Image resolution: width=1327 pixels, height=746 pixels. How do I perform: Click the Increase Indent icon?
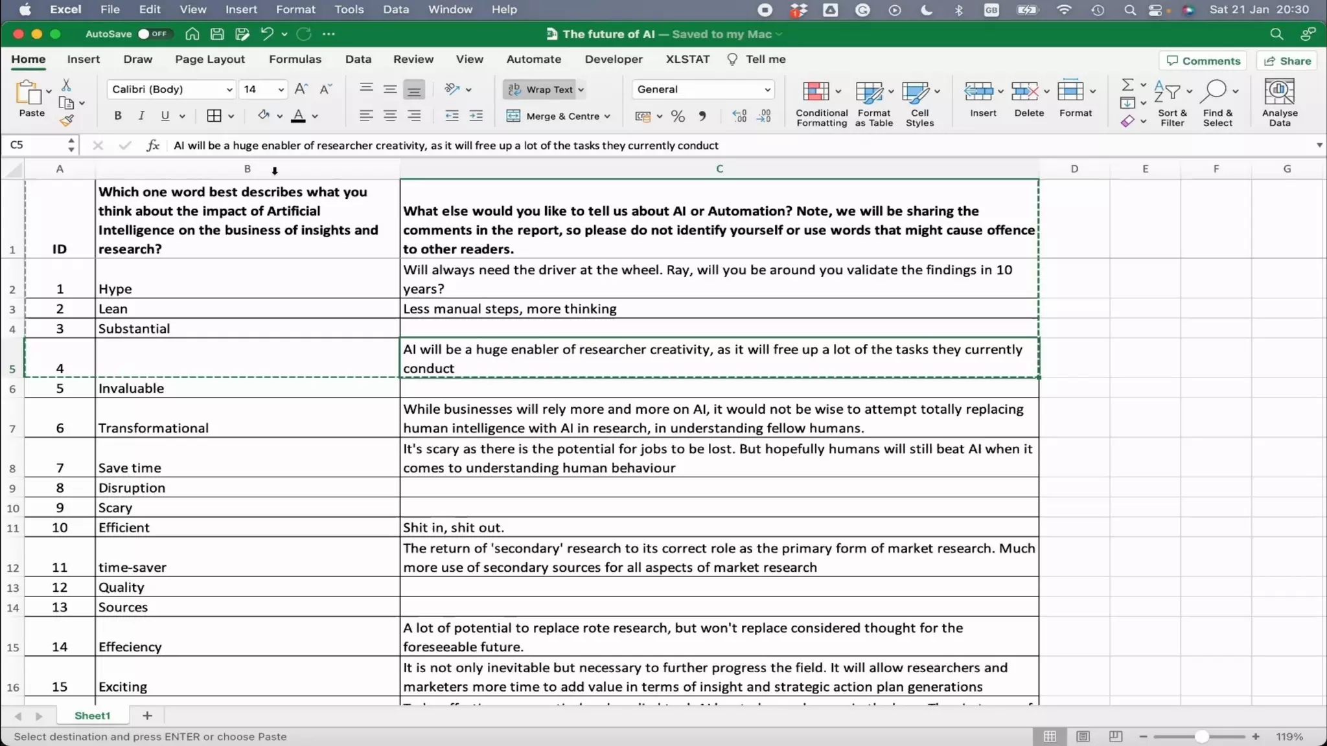click(476, 116)
